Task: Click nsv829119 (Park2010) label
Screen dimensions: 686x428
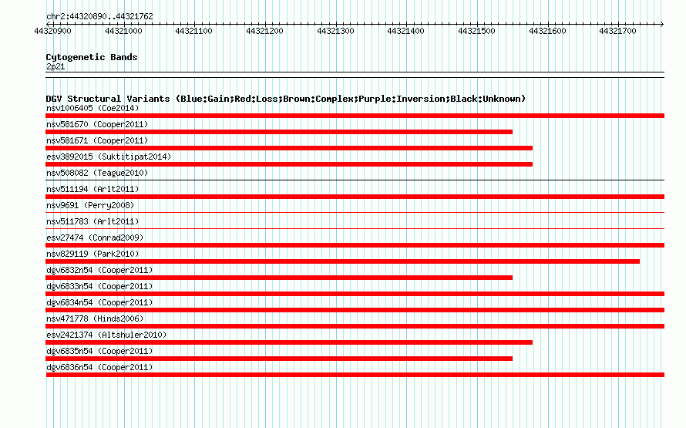Action: 92,254
